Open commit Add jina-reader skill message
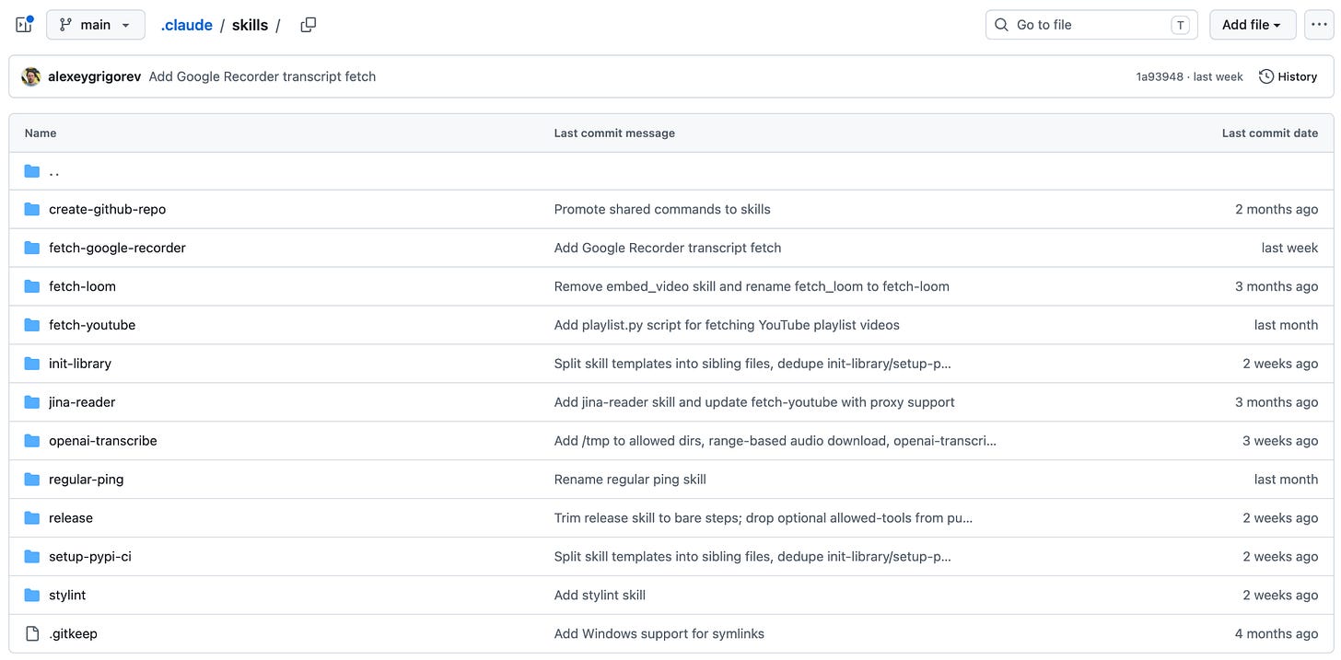 [x=754, y=402]
